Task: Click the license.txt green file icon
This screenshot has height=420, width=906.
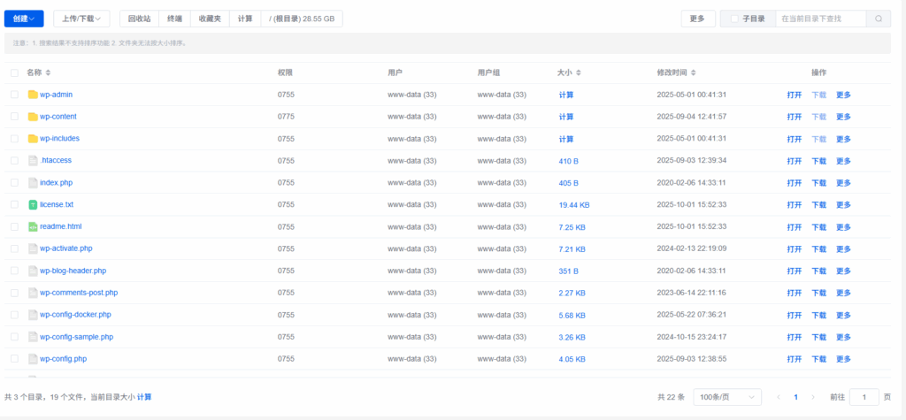Action: pos(33,204)
